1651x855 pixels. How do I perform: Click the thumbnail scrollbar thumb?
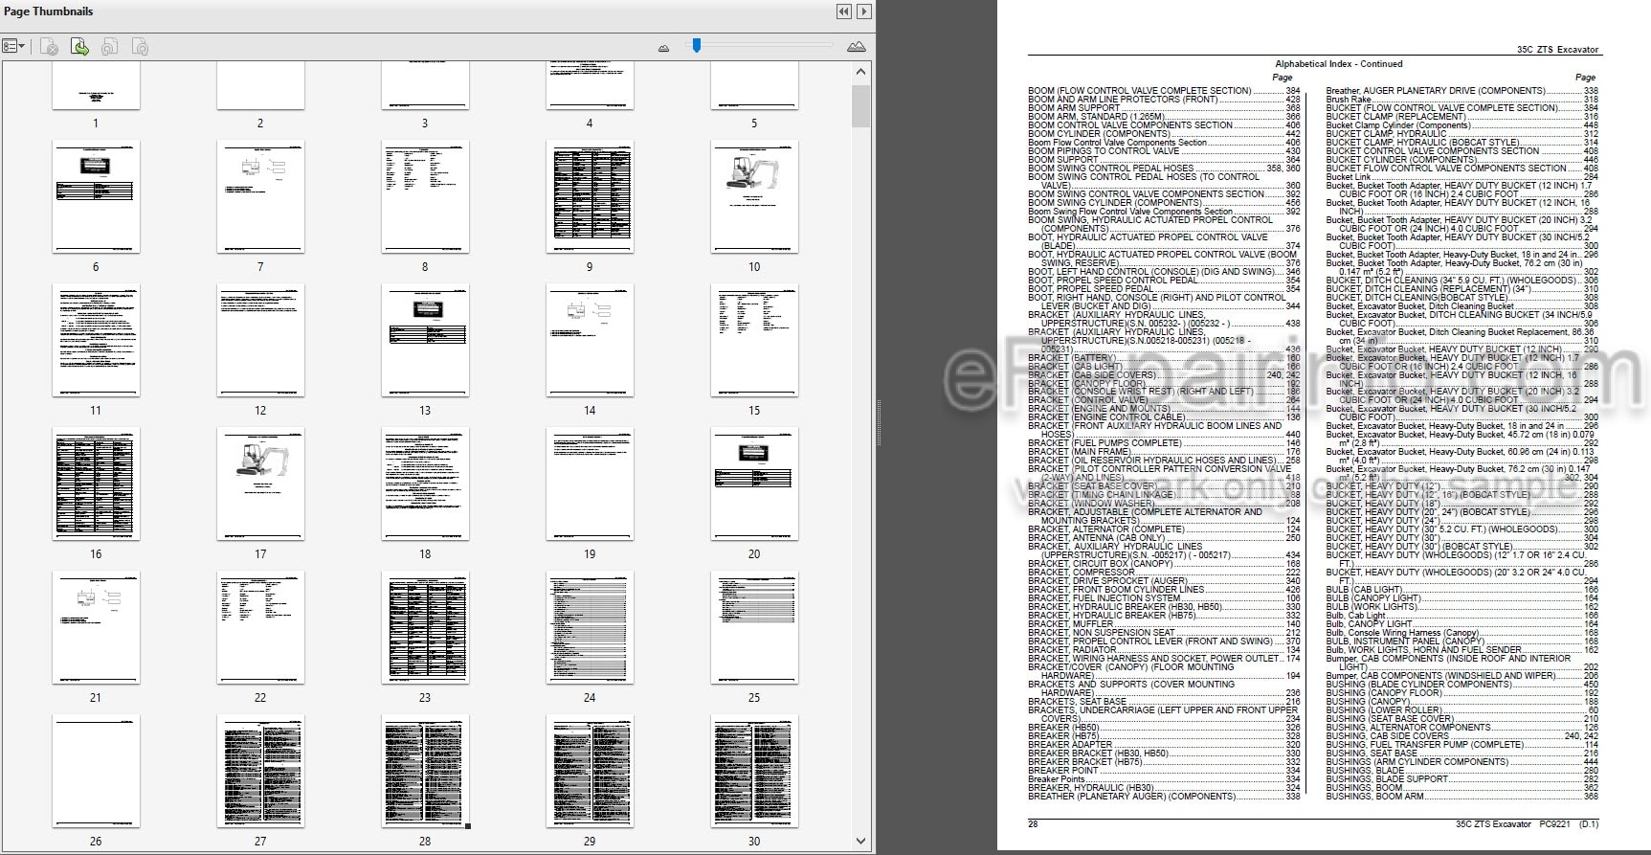[860, 105]
